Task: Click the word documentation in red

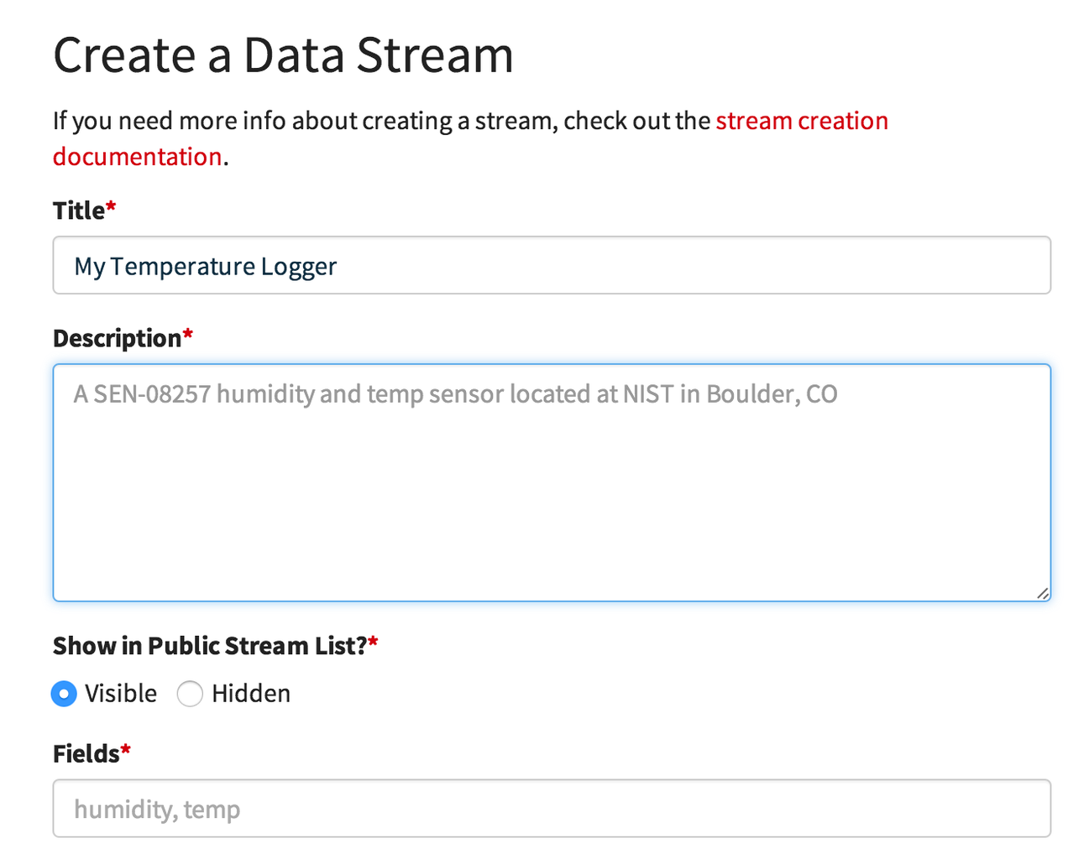Action: point(137,157)
